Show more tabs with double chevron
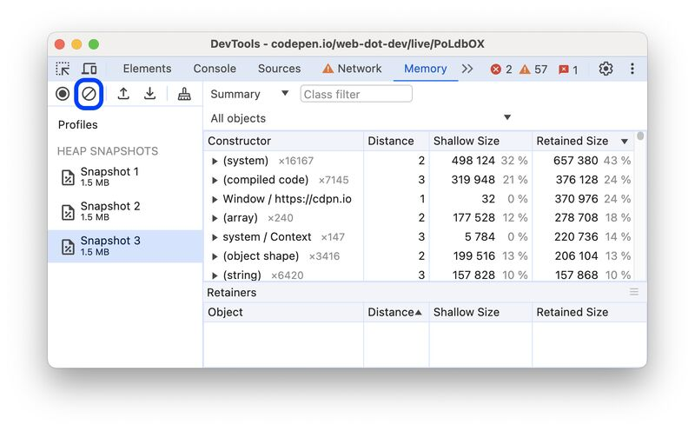Screen dimensions: 695x431 tap(467, 69)
